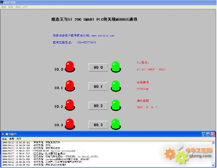Open the 画面 menu in the runtime window

(4, 7)
